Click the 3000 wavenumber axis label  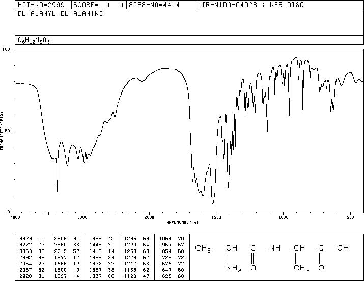tap(82, 217)
